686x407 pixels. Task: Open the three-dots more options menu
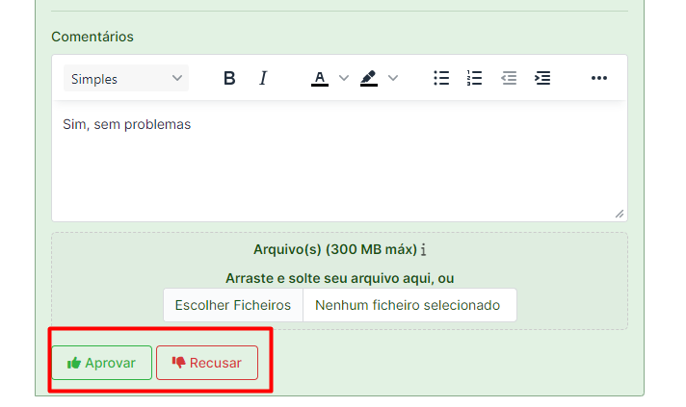pos(598,79)
